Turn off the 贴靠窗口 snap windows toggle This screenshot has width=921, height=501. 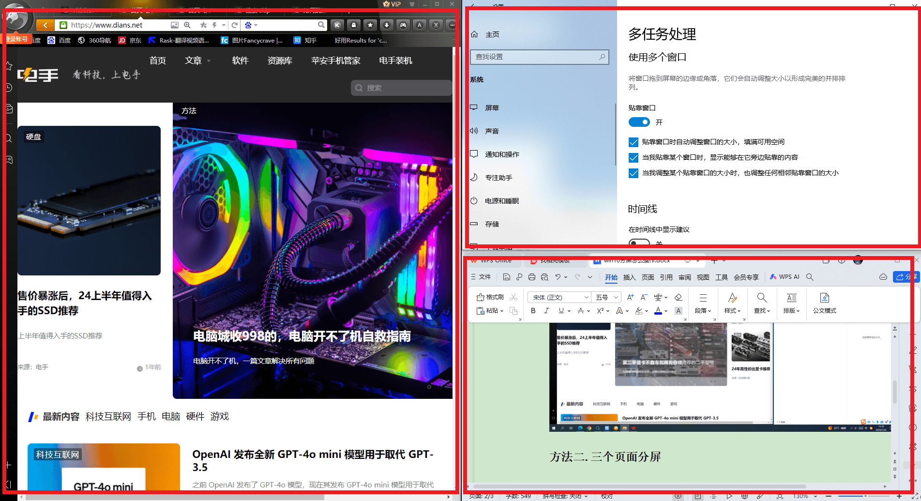[639, 122]
